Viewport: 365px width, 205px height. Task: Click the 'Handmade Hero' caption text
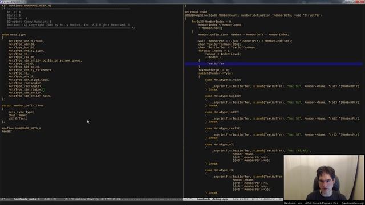[x=293, y=203]
